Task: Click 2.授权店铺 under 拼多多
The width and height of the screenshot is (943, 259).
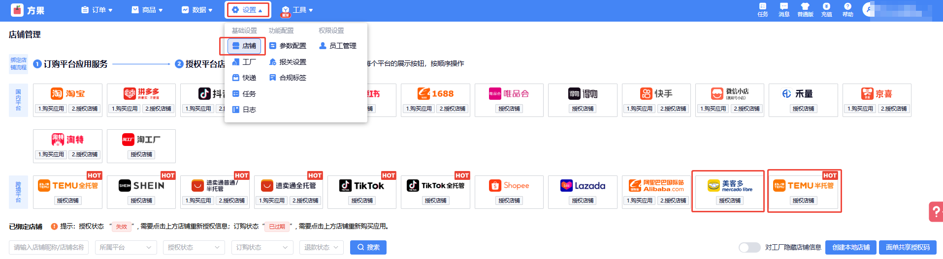Action: [159, 109]
